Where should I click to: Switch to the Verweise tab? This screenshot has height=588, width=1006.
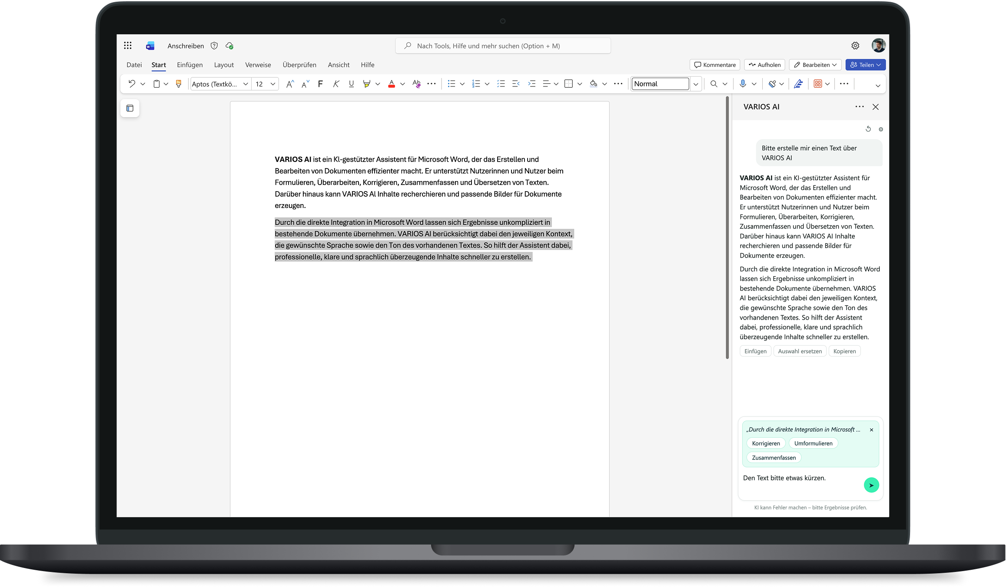tap(258, 65)
